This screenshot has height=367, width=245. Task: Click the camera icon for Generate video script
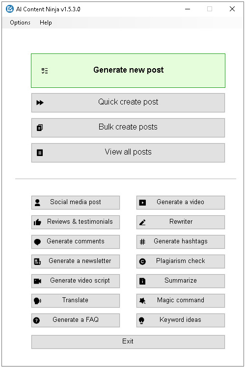37,281
